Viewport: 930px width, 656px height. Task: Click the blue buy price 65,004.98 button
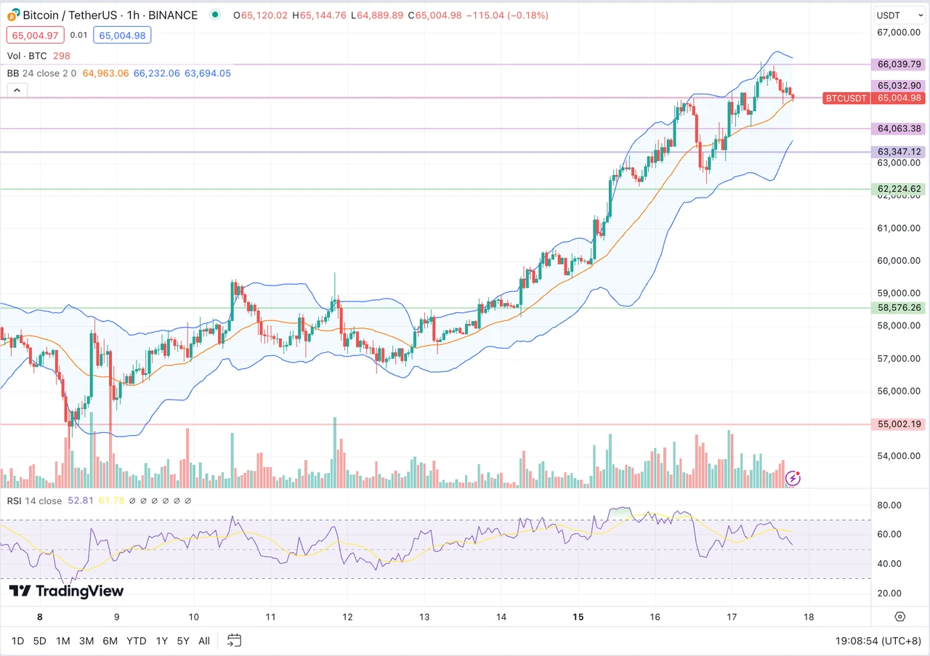coord(123,35)
